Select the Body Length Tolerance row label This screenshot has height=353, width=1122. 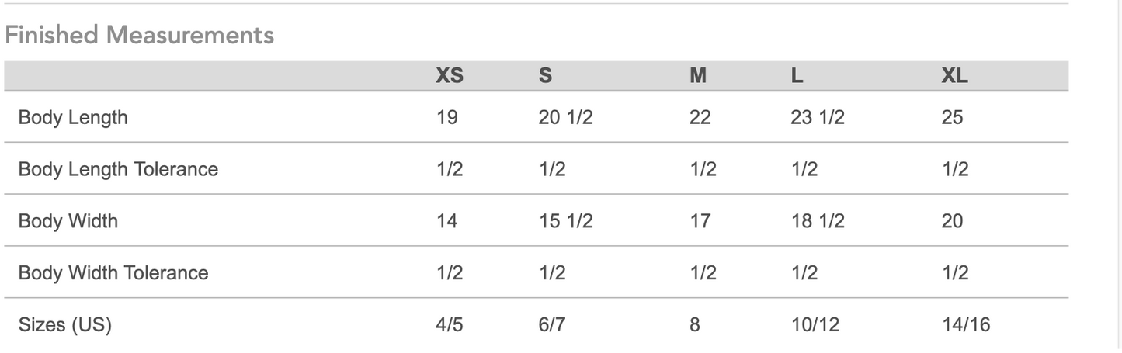click(x=118, y=169)
